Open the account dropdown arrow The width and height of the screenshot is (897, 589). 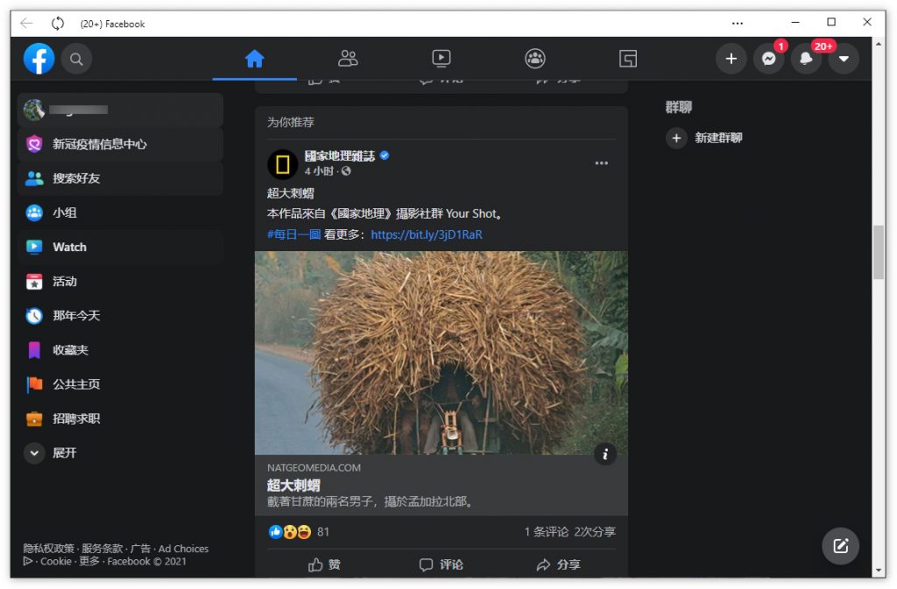[844, 59]
